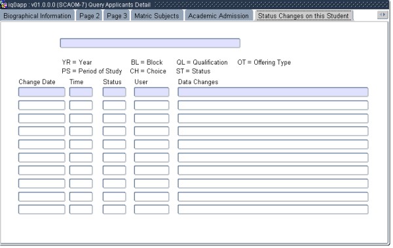This screenshot has height=248, width=393.
Task: Click fourth row Status field
Action: 114,131
